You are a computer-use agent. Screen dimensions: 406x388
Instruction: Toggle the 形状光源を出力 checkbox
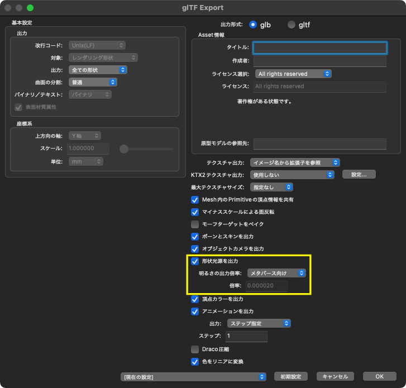[x=195, y=261]
